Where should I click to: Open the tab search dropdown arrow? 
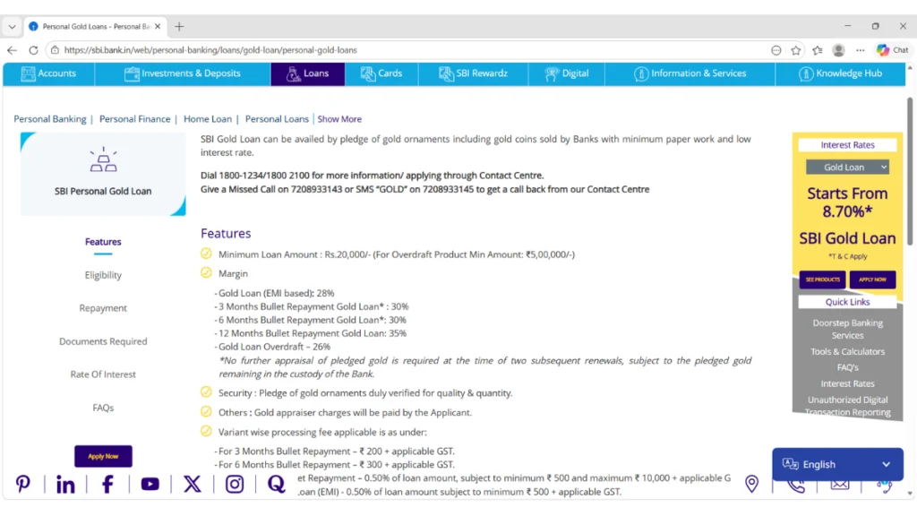tap(12, 26)
